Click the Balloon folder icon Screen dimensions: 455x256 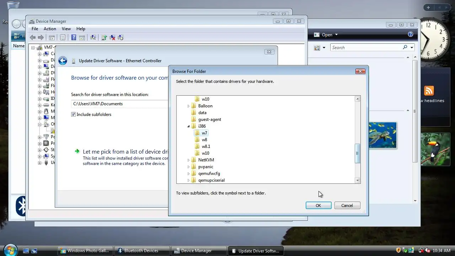point(194,106)
